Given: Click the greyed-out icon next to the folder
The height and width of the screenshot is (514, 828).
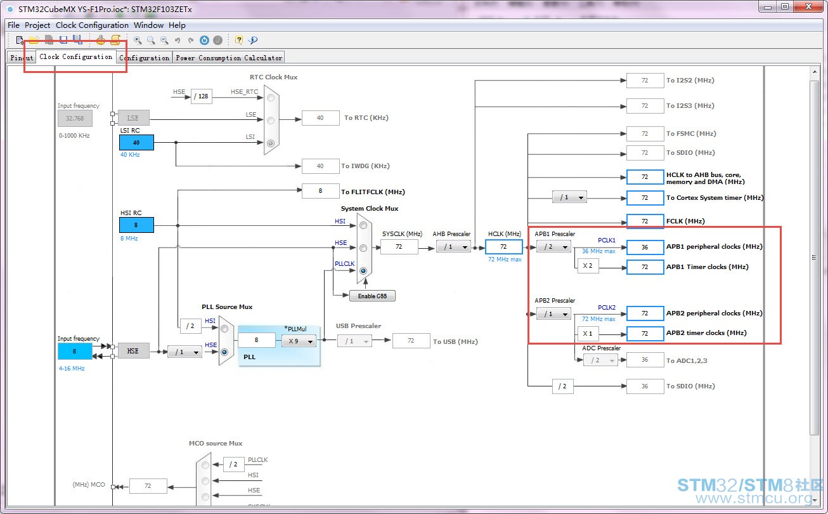Looking at the screenshot, I should [x=49, y=40].
